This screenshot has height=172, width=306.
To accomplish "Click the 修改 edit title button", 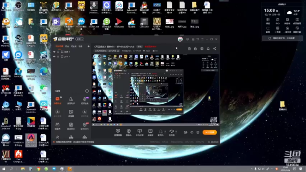I will point(140,47).
